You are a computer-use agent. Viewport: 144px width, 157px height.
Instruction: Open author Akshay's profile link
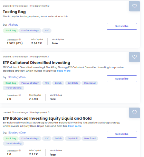click(x=13, y=25)
